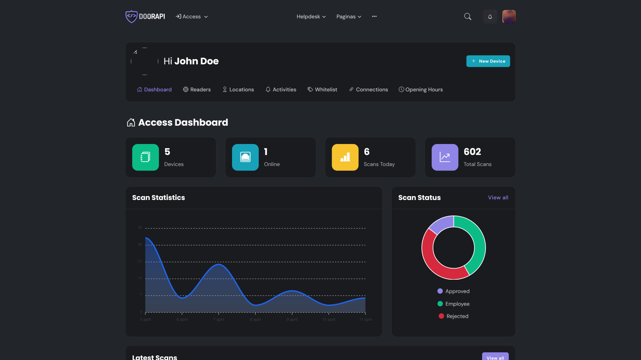Open the search magnifier icon
The width and height of the screenshot is (641, 360).
pos(468,17)
